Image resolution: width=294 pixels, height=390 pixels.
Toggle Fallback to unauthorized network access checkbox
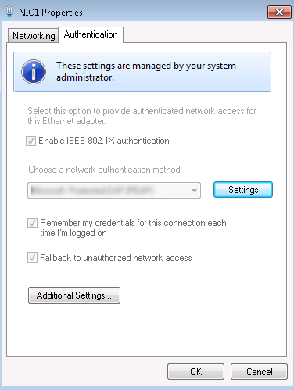(x=32, y=258)
